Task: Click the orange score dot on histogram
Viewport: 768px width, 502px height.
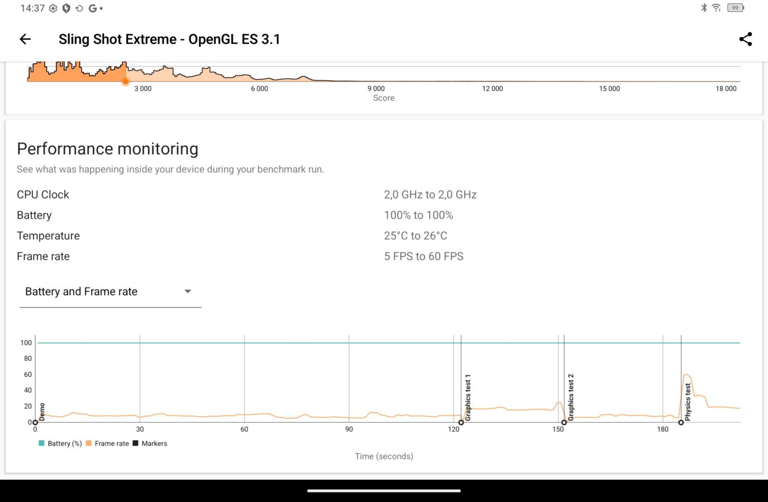Action: click(x=126, y=81)
